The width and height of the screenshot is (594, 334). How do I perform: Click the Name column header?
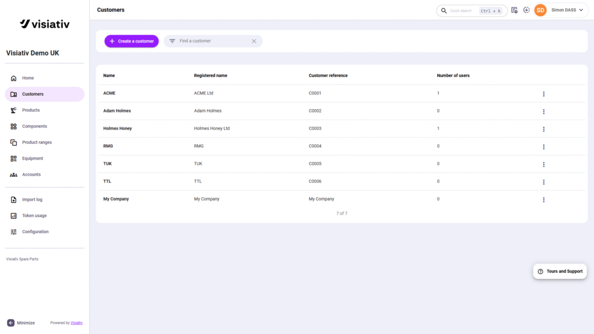109,75
